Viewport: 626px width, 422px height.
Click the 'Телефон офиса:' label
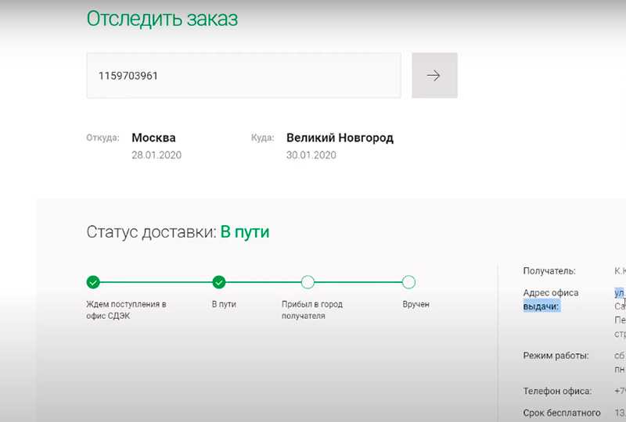(557, 391)
